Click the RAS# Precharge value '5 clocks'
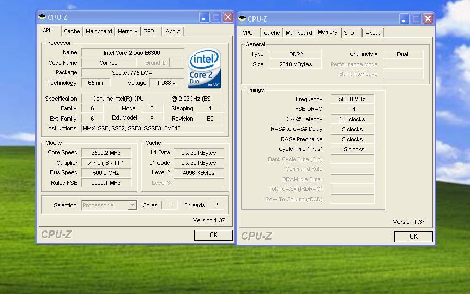The image size is (470, 294). pyautogui.click(x=352, y=140)
